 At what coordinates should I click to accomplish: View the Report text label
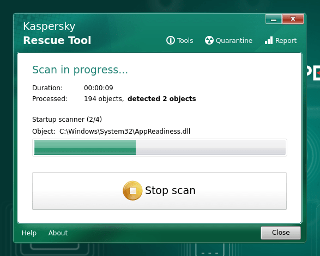[x=286, y=41]
